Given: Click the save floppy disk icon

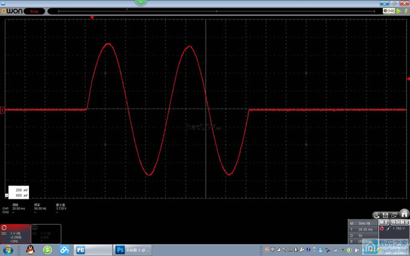Looking at the screenshot, I should point(385,214).
